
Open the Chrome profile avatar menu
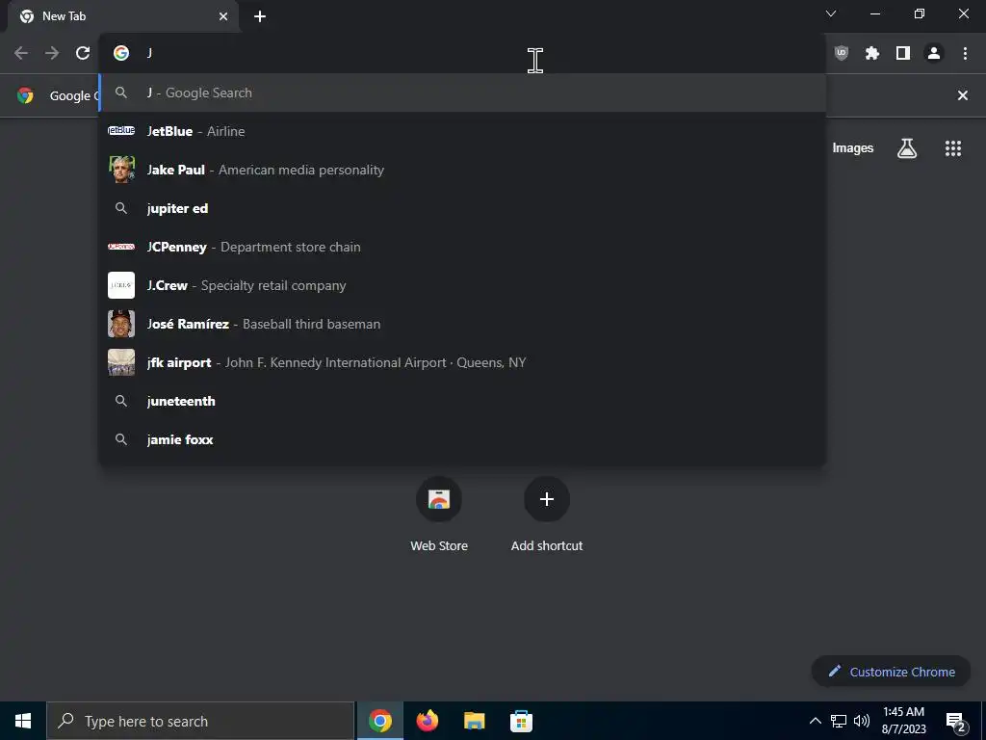pos(934,54)
